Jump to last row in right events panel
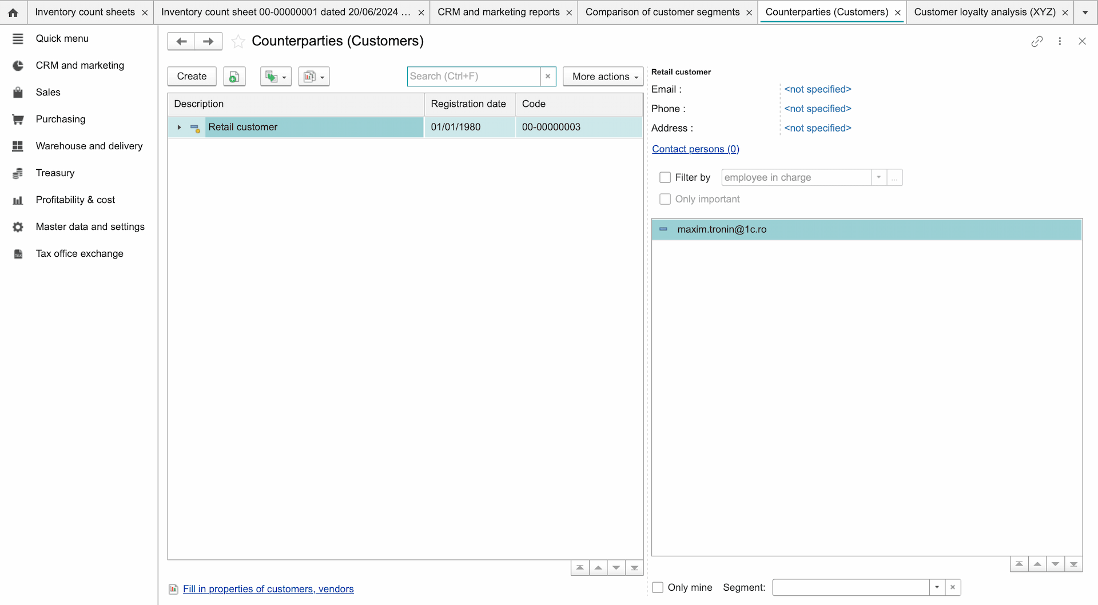Image resolution: width=1098 pixels, height=605 pixels. click(x=1073, y=564)
